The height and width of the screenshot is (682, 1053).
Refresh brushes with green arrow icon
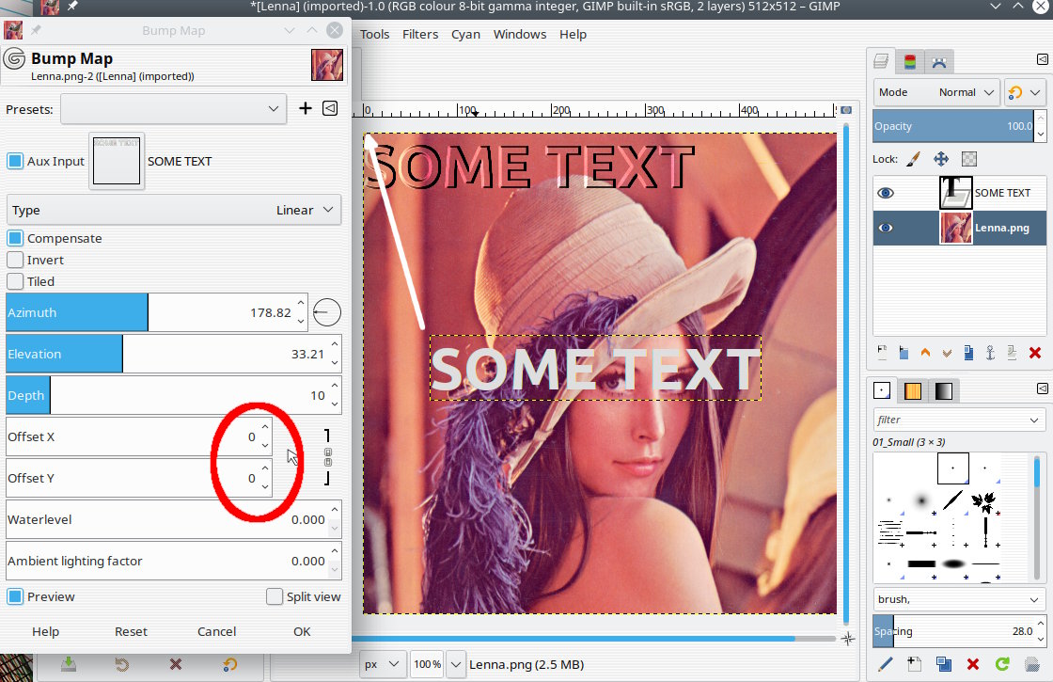(x=1002, y=664)
